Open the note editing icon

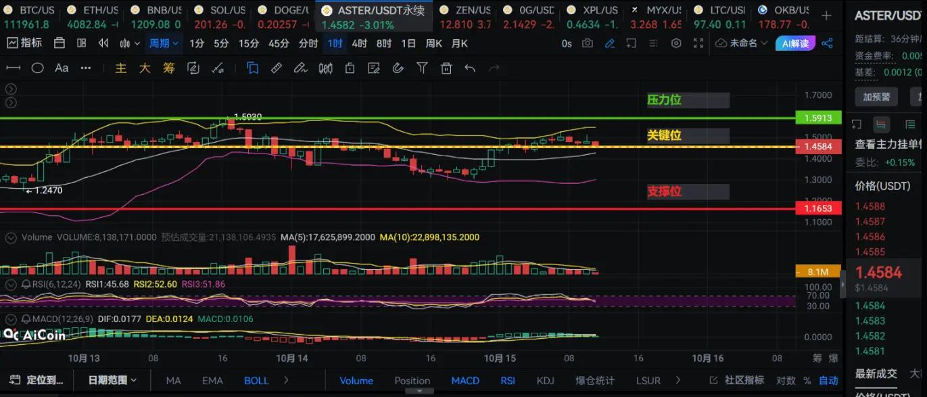click(373, 68)
